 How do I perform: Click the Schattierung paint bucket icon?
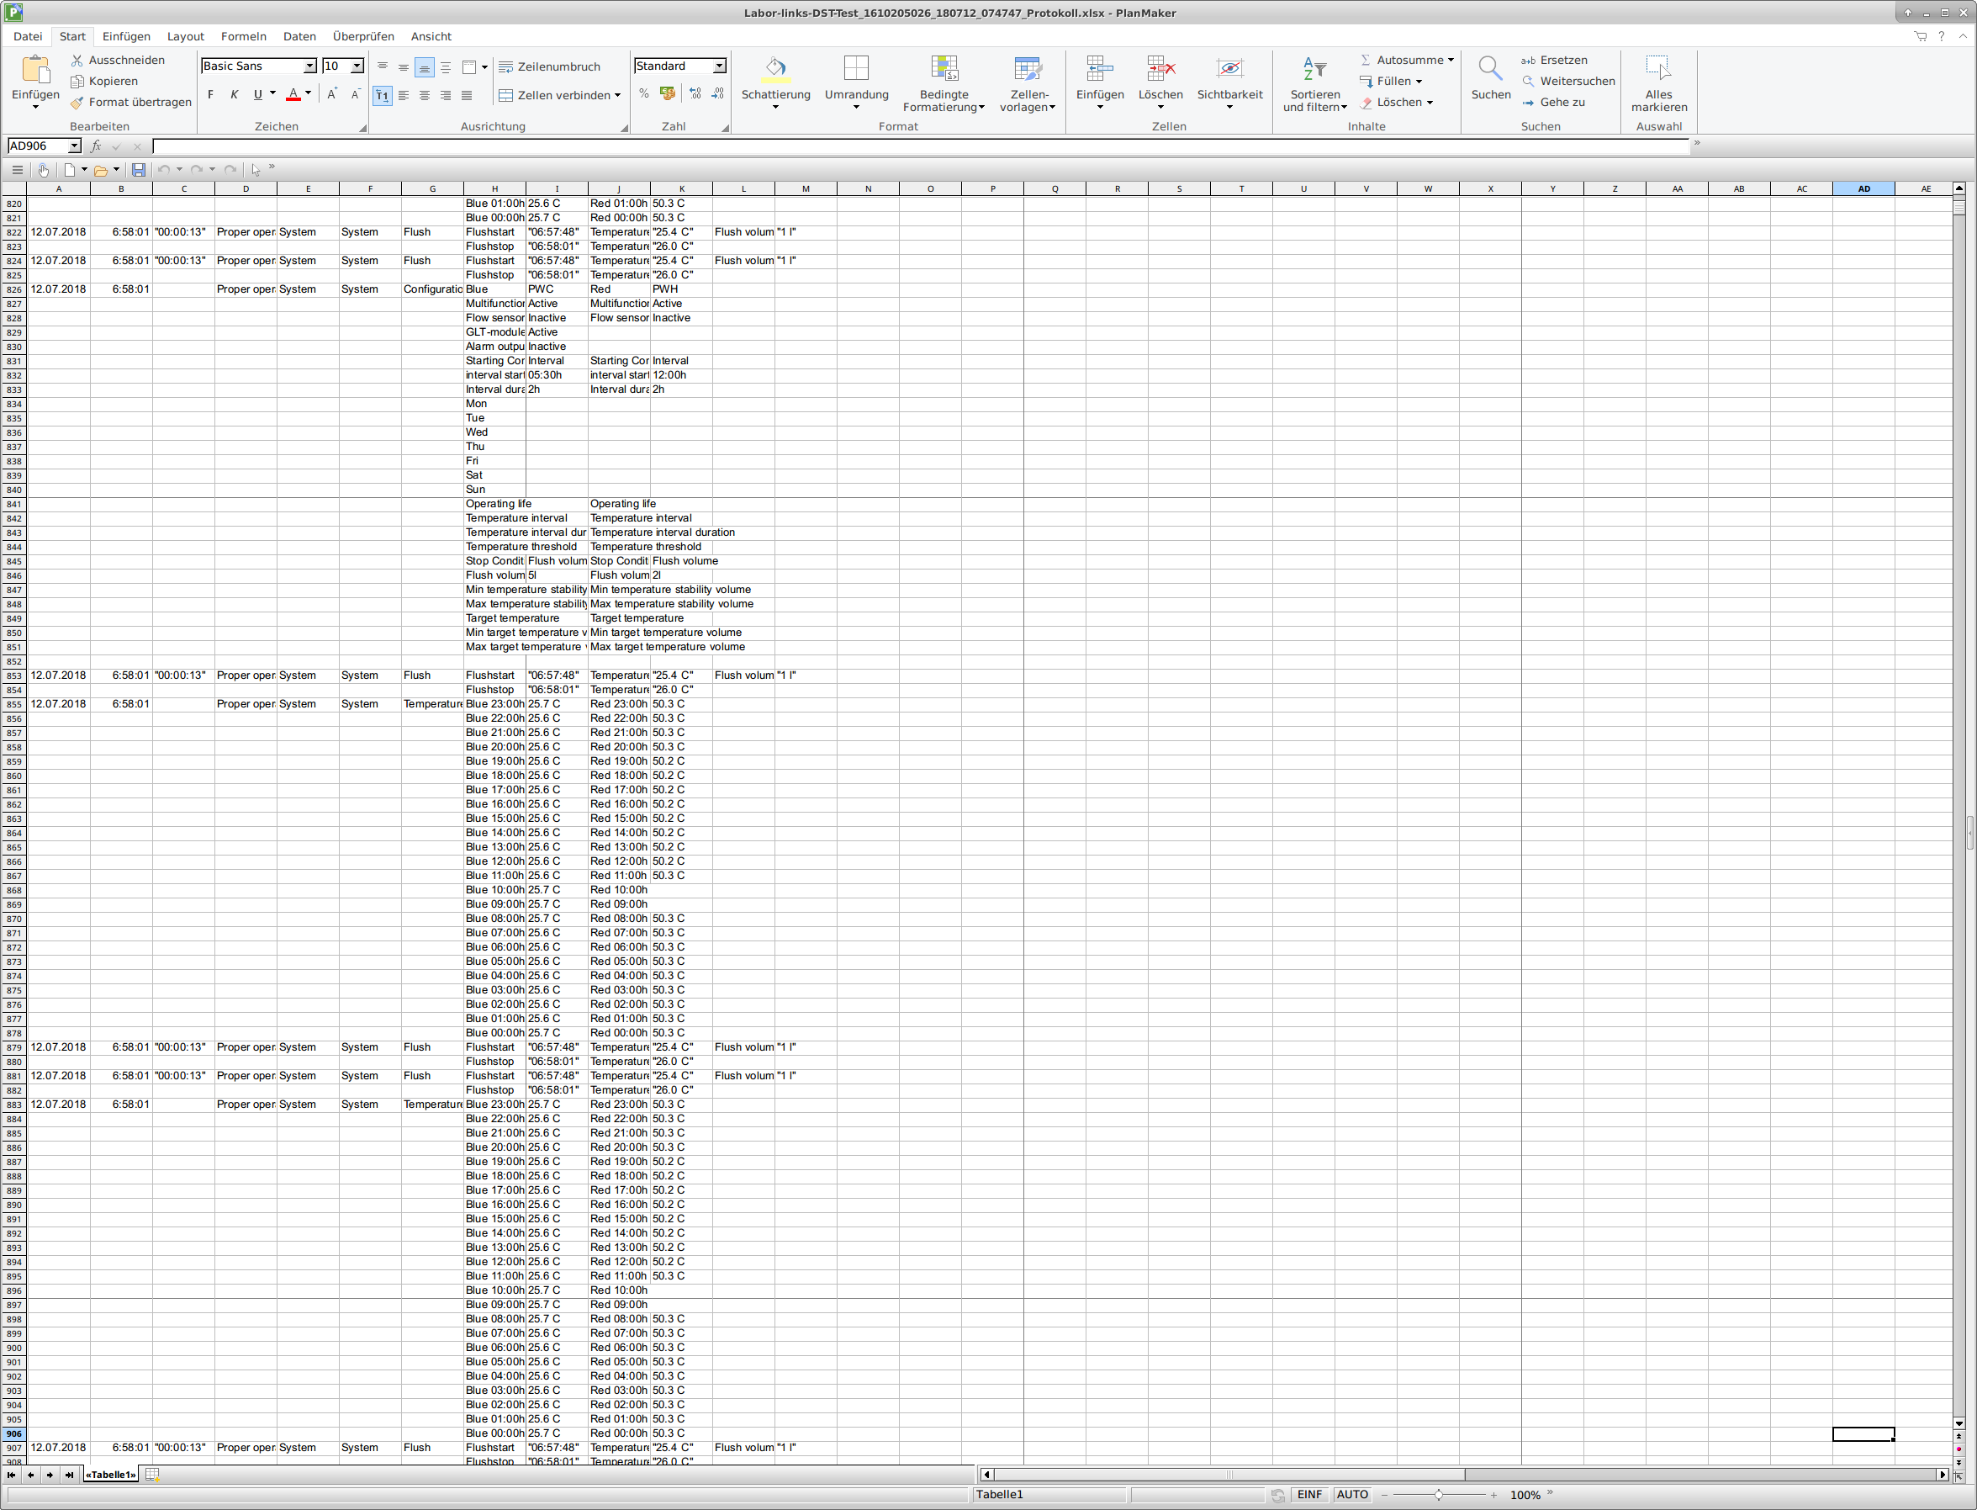click(x=775, y=69)
